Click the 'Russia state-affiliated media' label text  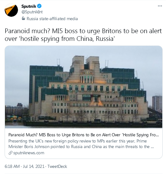tap(52, 19)
